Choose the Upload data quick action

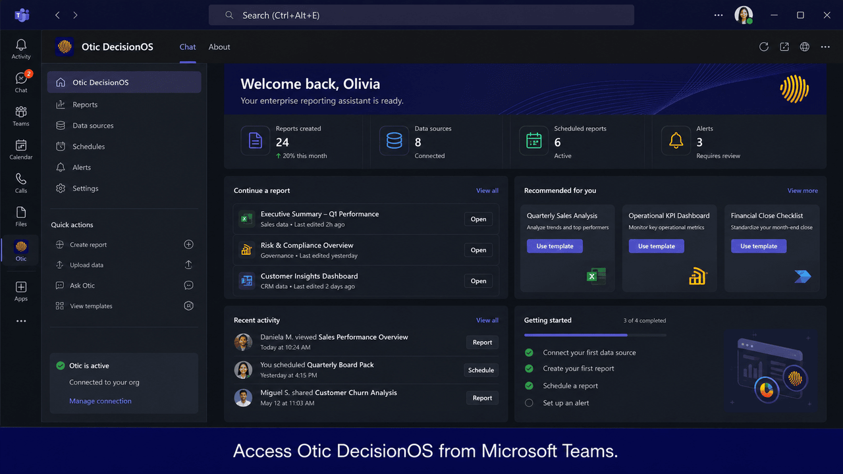124,265
